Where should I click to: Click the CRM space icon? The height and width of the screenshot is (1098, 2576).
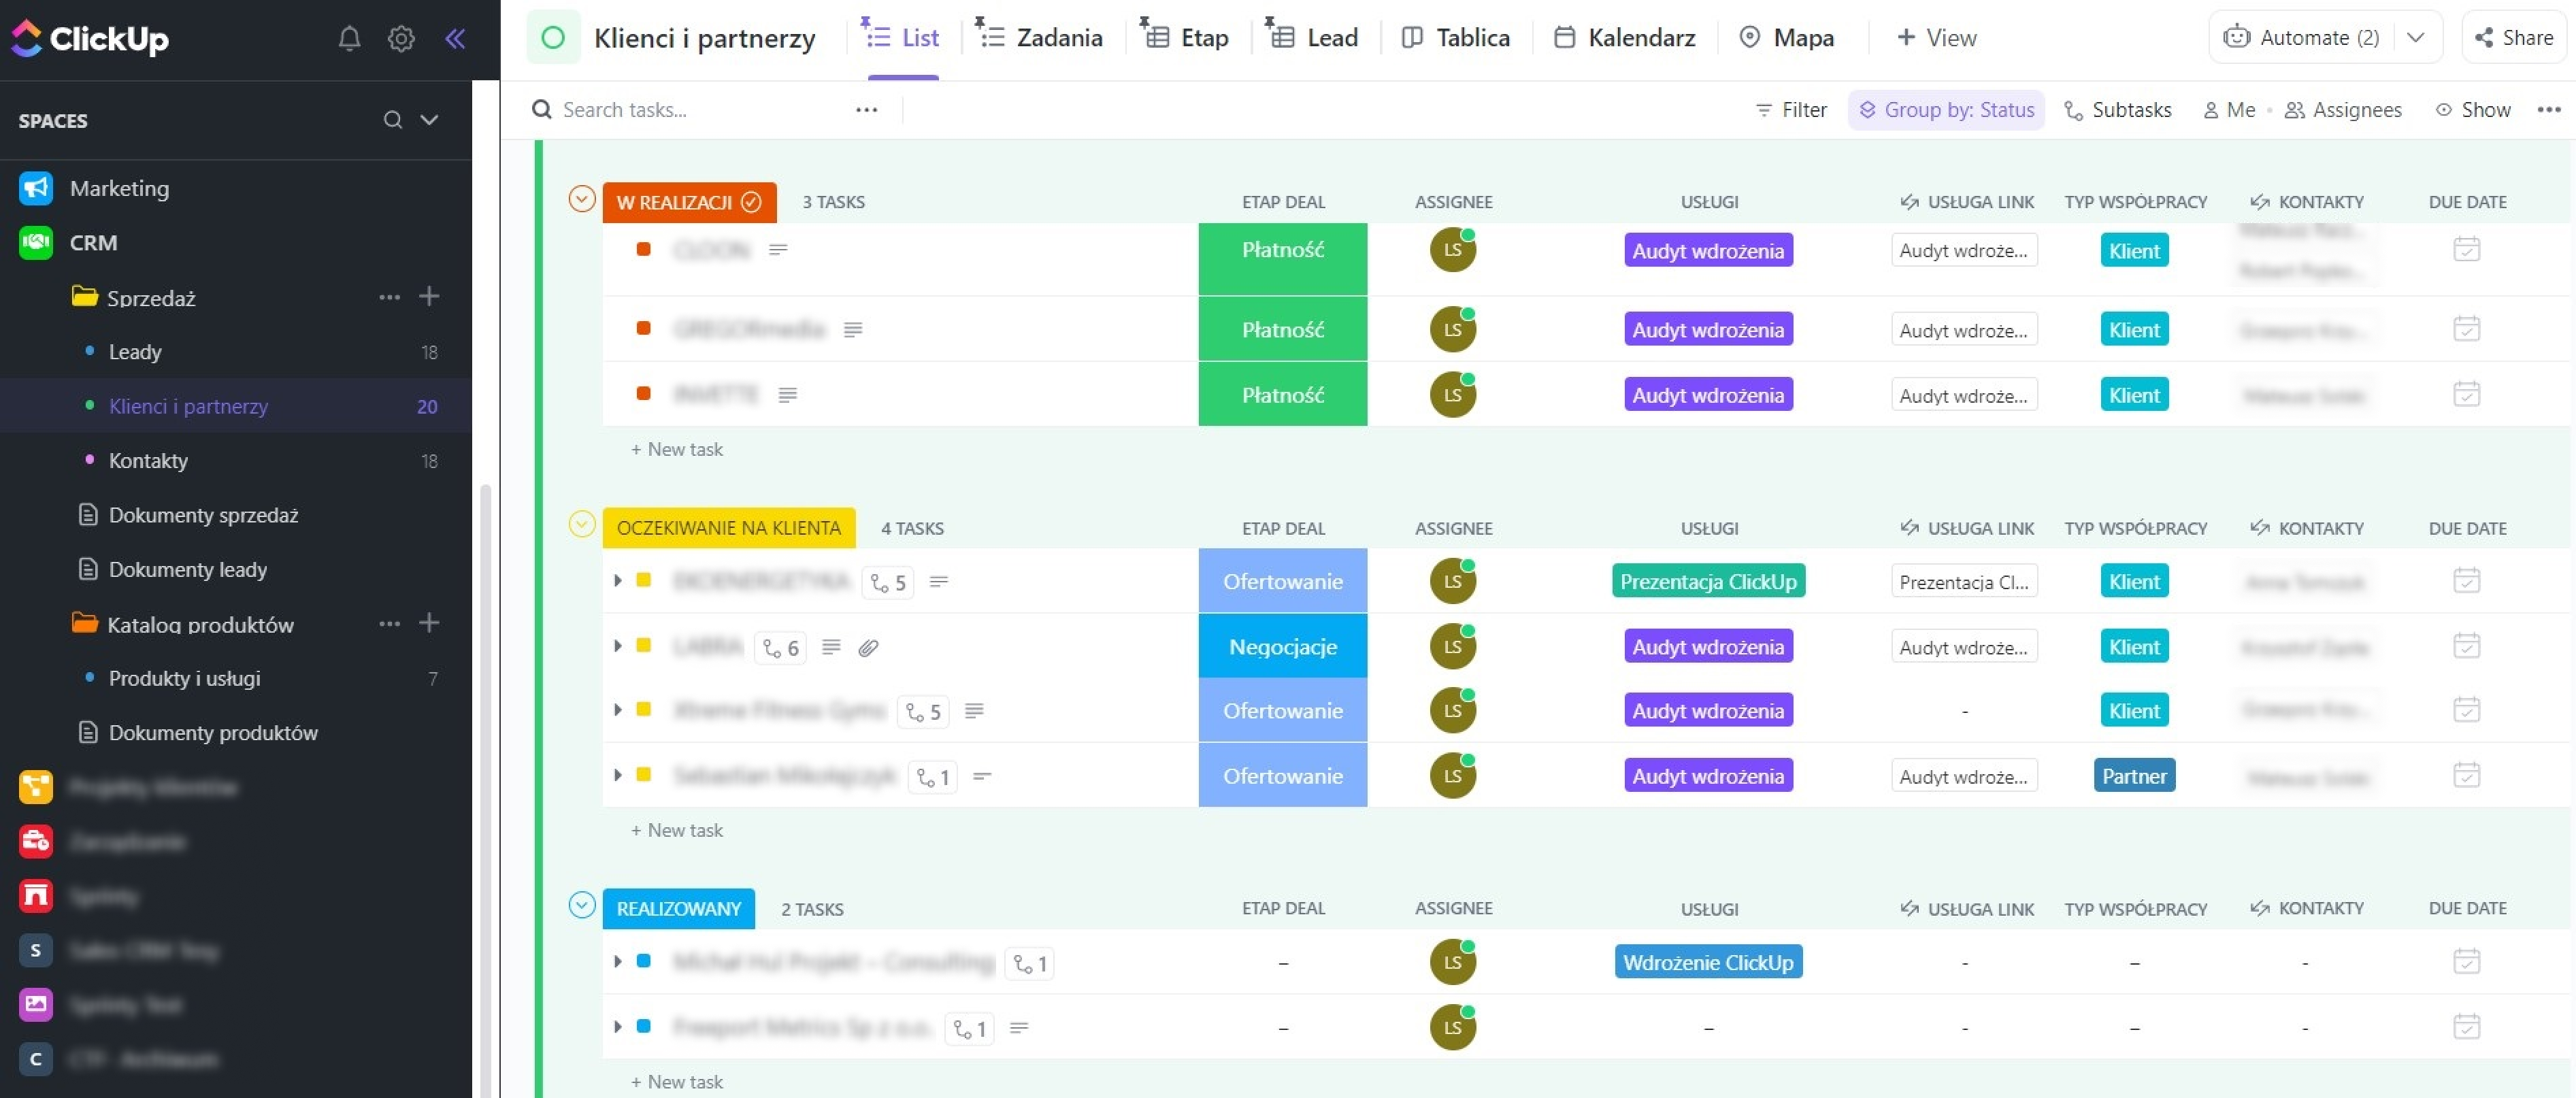pyautogui.click(x=36, y=242)
